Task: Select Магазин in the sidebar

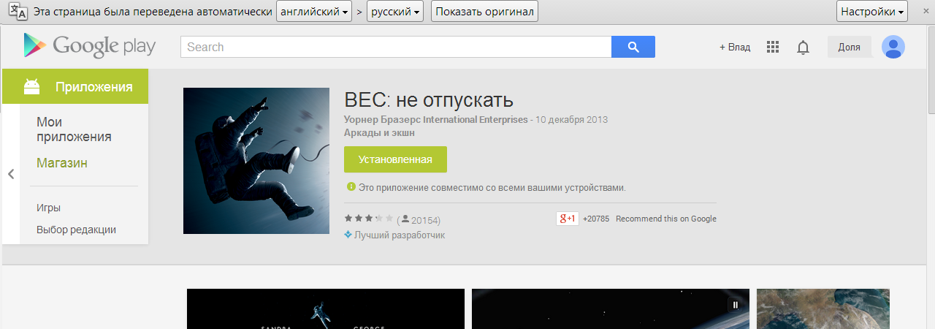Action: pos(62,163)
